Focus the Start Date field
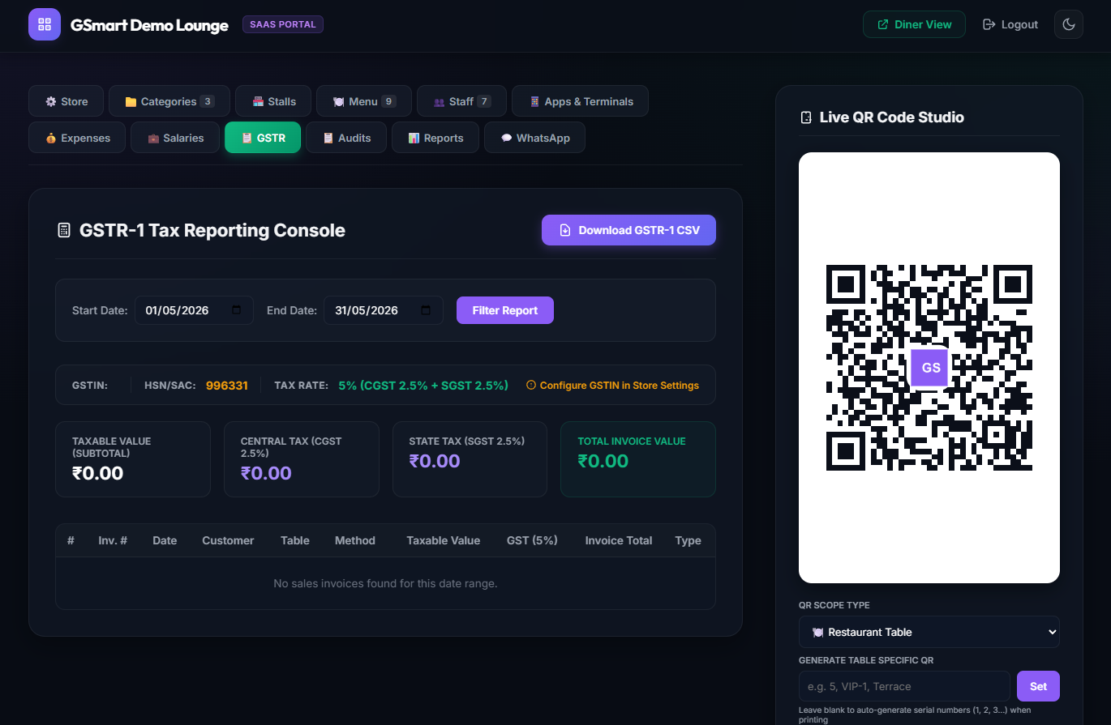The width and height of the screenshot is (1111, 725). tap(194, 310)
